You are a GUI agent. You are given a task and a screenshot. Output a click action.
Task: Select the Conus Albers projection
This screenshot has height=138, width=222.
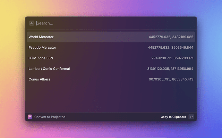pyautogui.click(x=40, y=79)
